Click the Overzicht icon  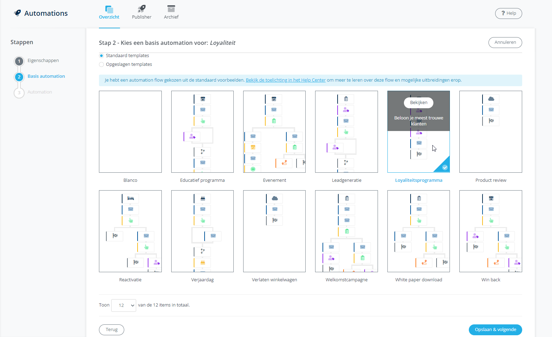(109, 9)
